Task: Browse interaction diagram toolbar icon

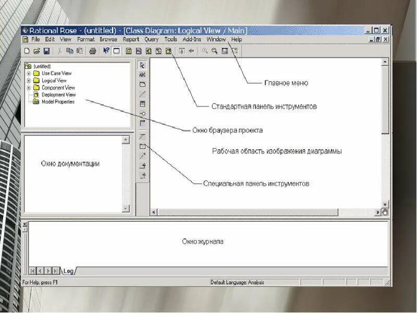Action: (139, 51)
